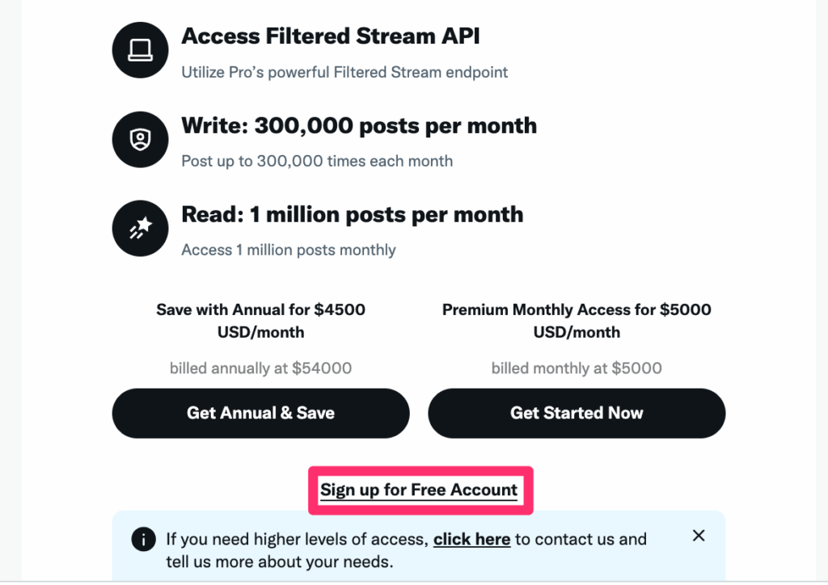The height and width of the screenshot is (585, 828).
Task: Click the Get Annual & Save button
Action: (x=260, y=413)
